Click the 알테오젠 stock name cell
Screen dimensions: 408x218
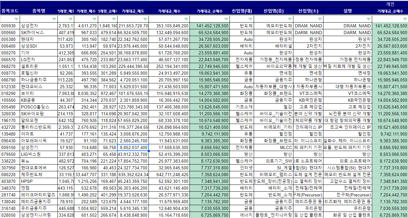39,120
